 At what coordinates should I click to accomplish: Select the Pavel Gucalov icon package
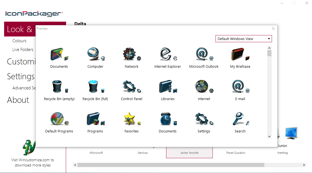[236, 153]
